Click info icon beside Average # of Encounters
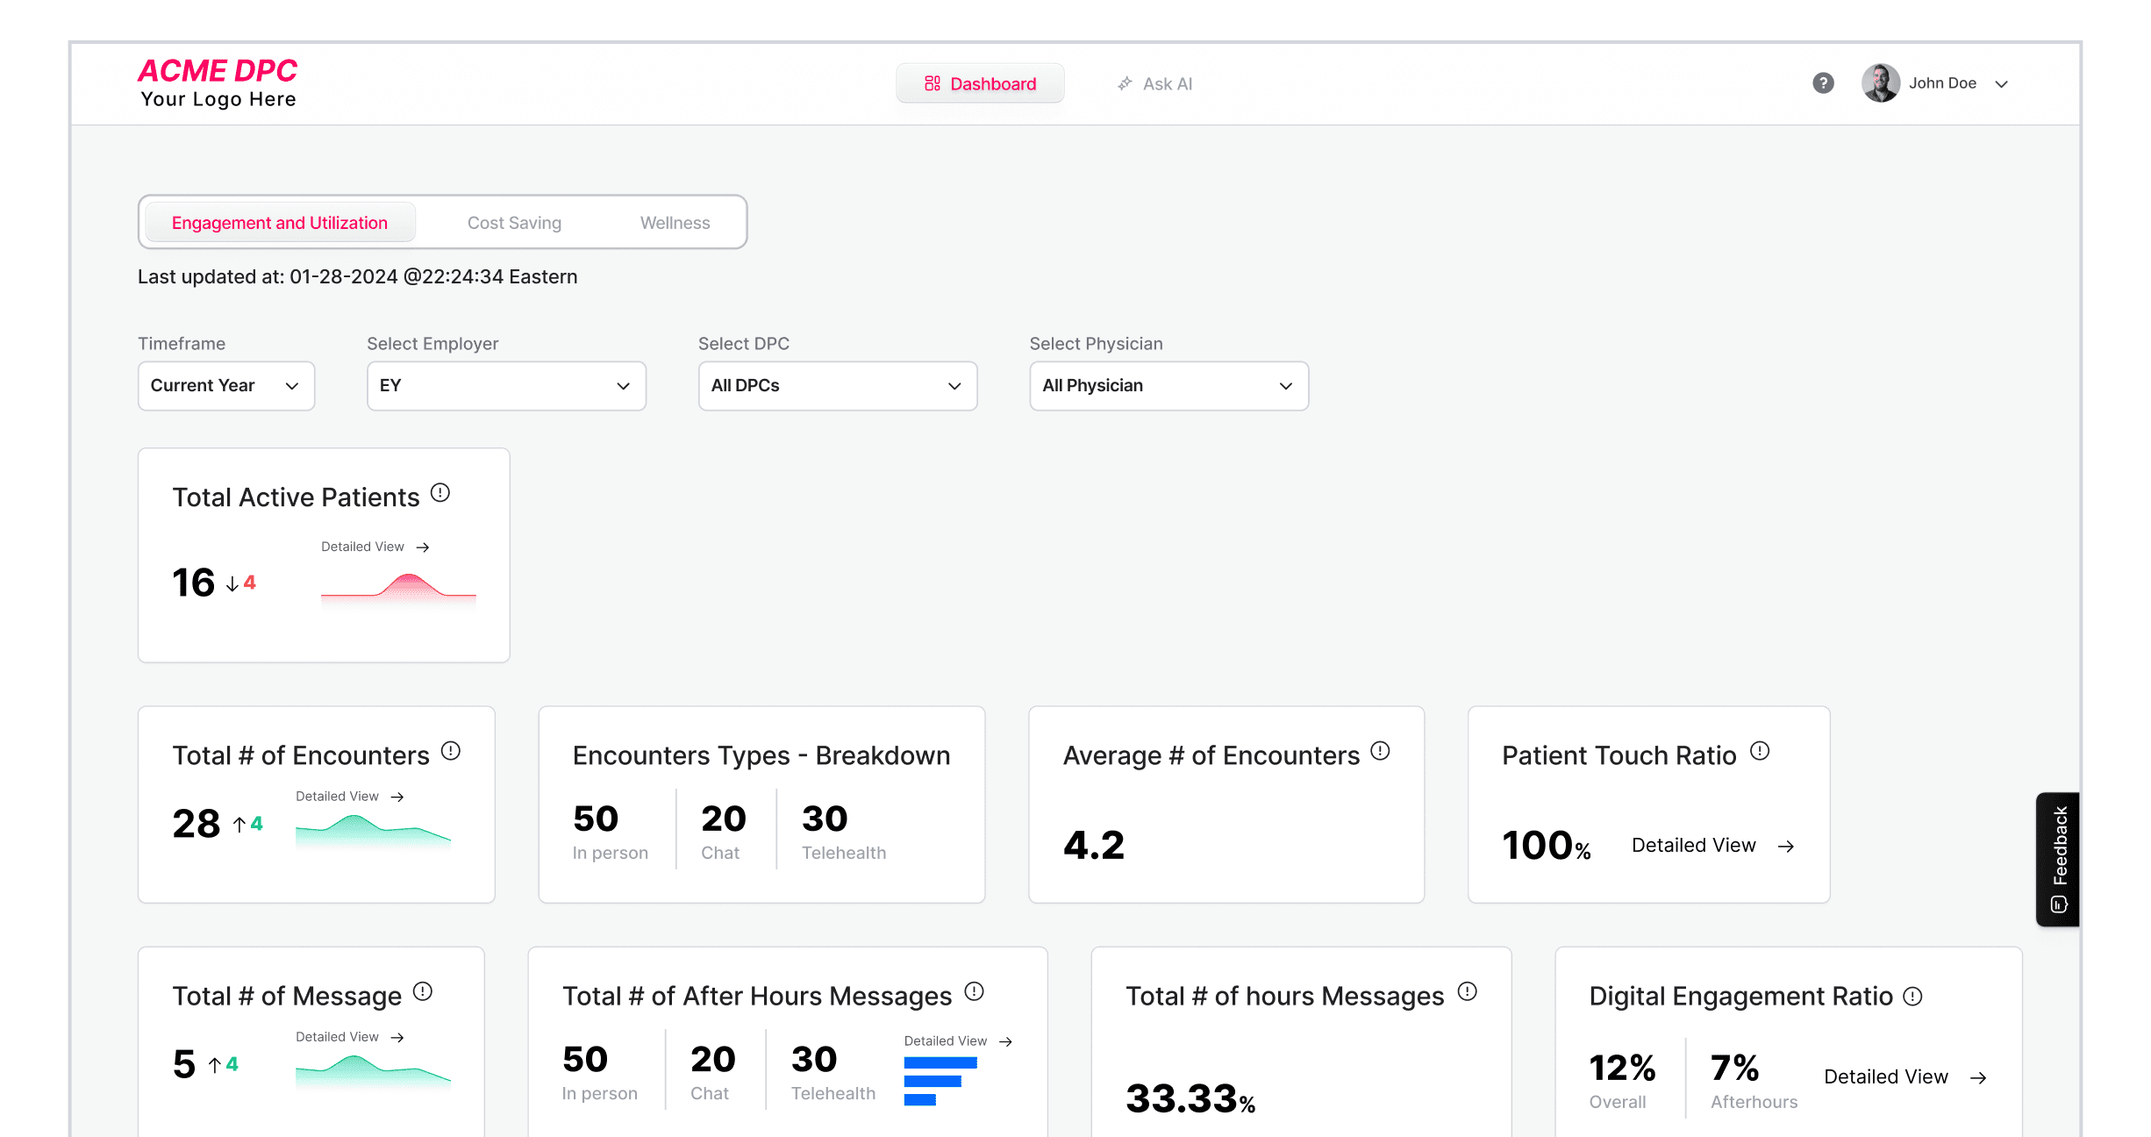Viewport: 2151px width, 1137px height. click(x=1380, y=751)
